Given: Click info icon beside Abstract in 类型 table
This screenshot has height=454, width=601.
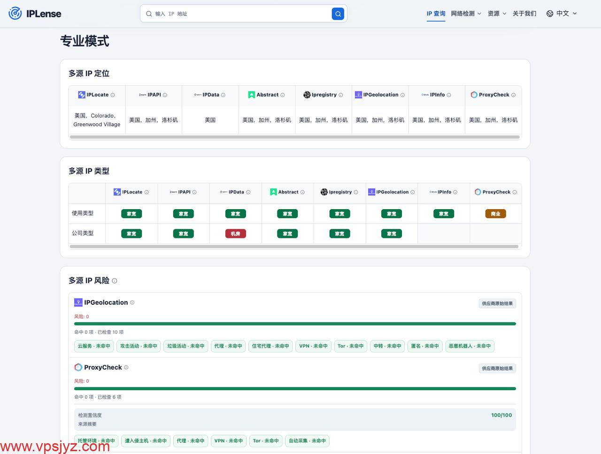Looking at the screenshot, I should point(302,192).
